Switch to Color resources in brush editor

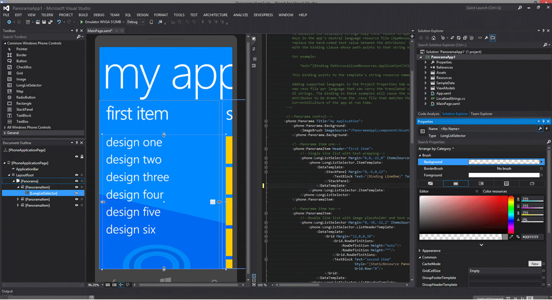(x=494, y=191)
